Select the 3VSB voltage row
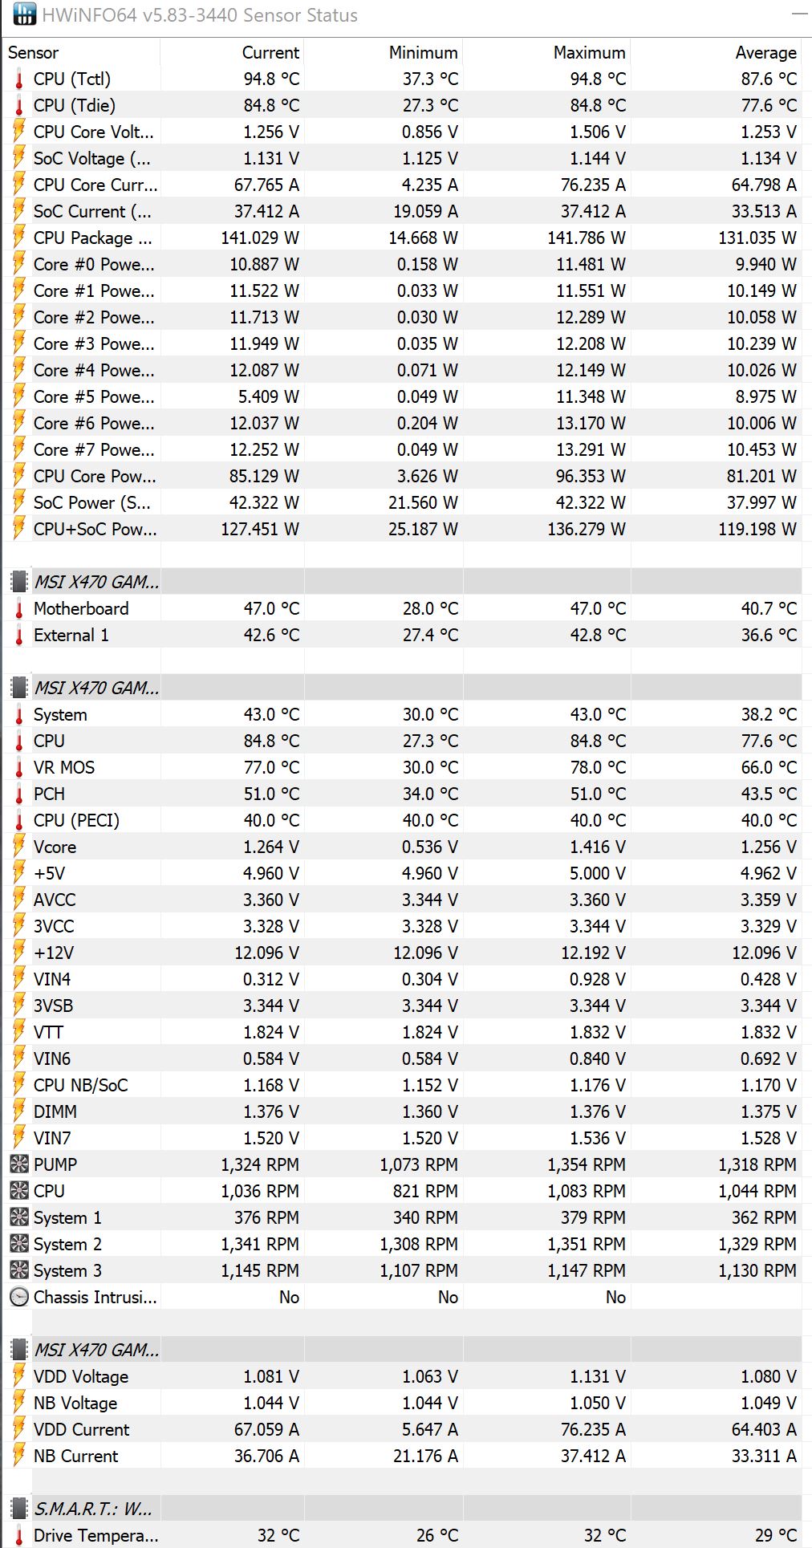The width and height of the screenshot is (812, 1548). coord(402,1006)
